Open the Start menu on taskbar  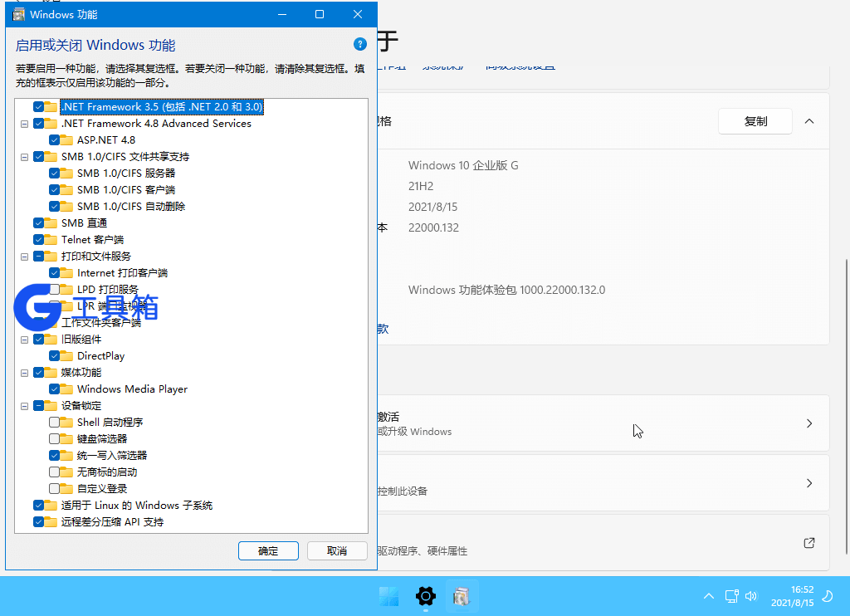(x=388, y=596)
